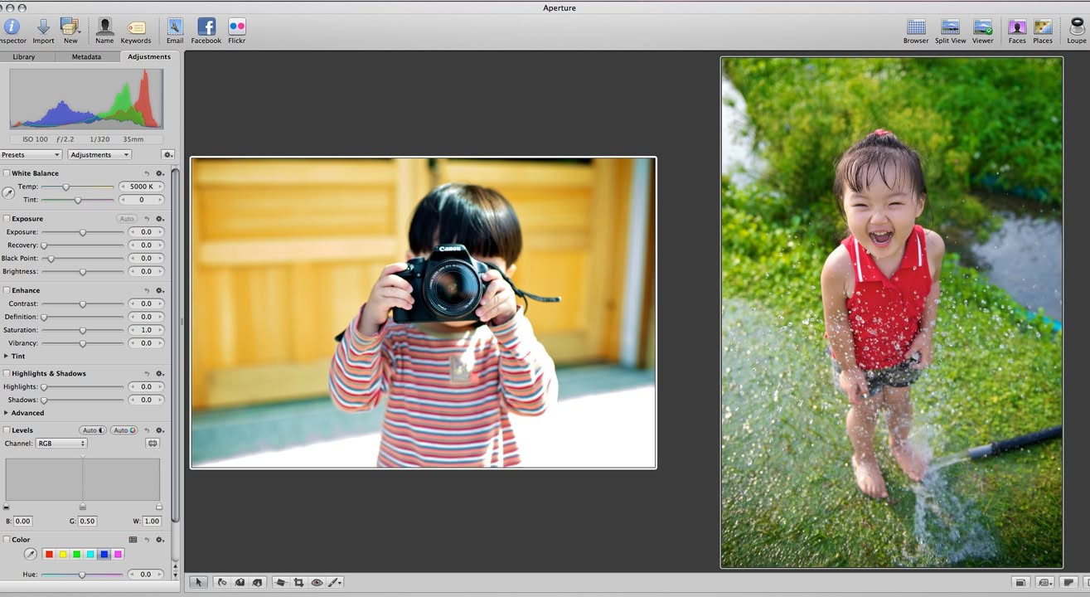Pick the White Balance eyedropper
Image resolution: width=1090 pixels, height=597 pixels.
8,193
